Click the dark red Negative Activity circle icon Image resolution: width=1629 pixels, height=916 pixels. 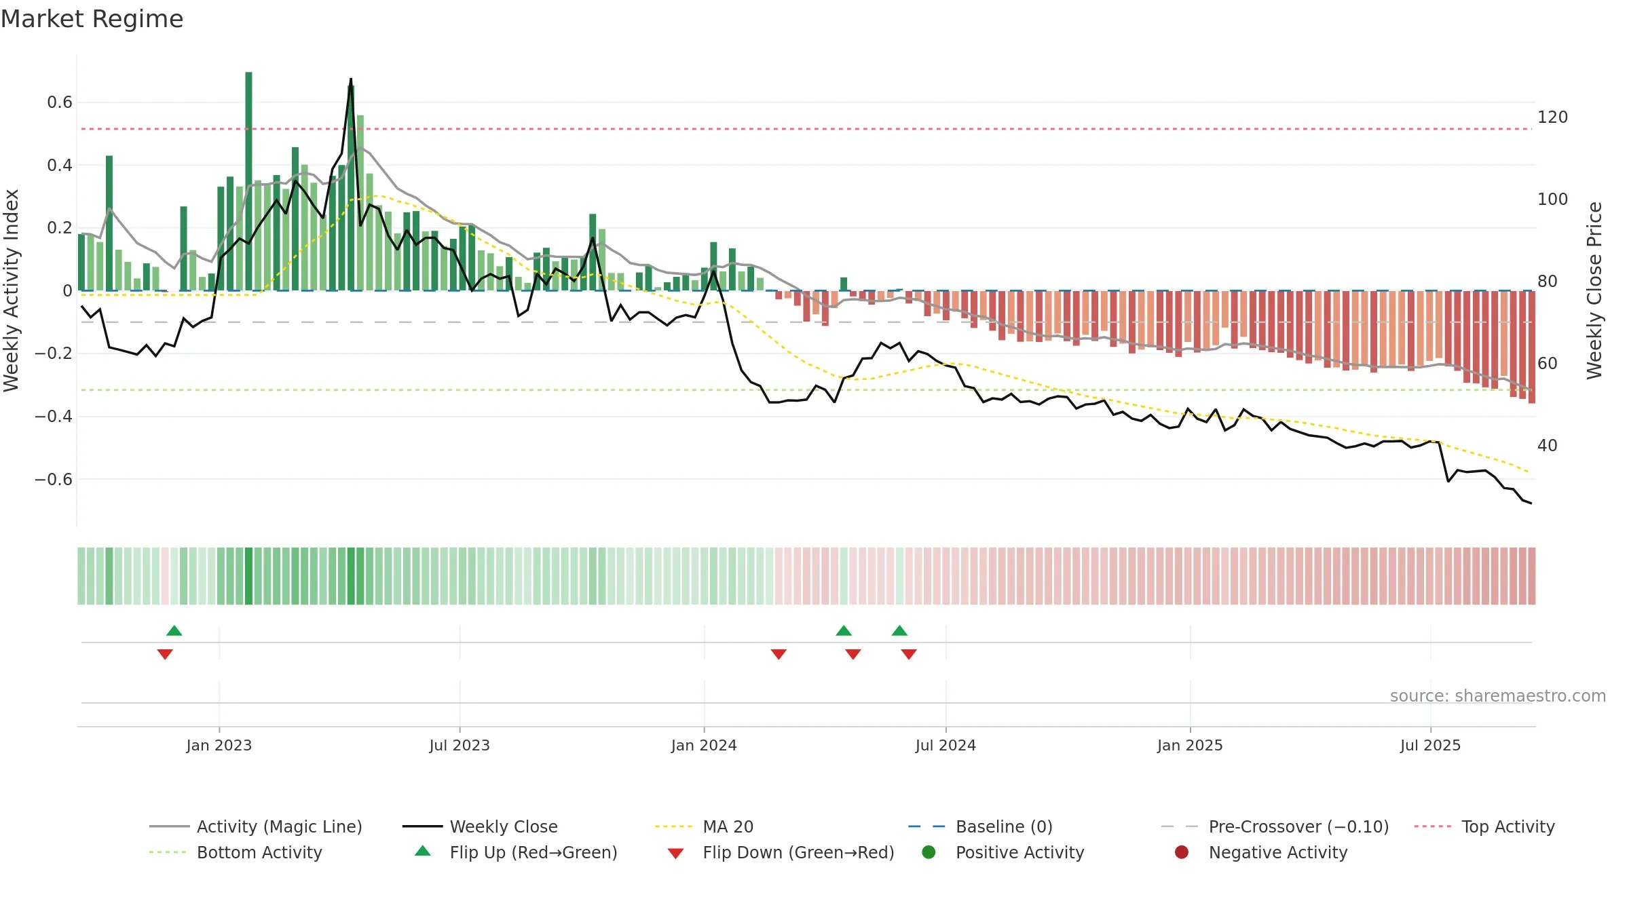coord(1182,852)
